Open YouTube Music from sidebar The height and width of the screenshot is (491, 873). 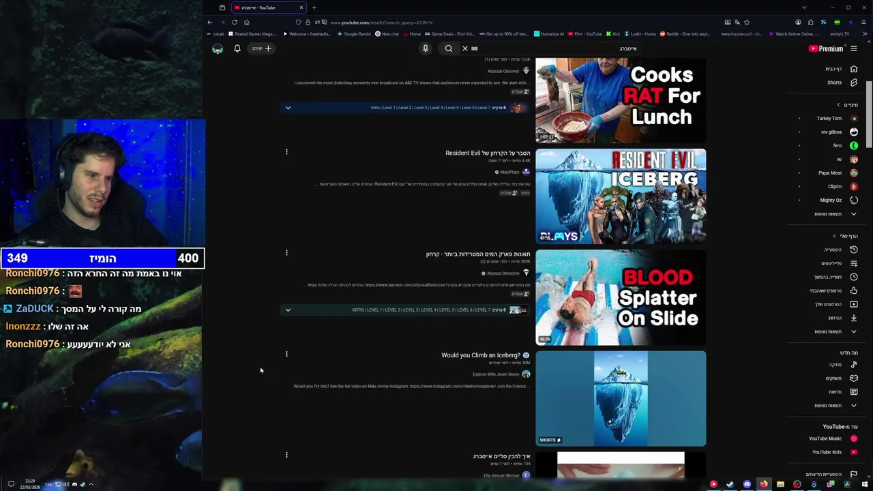point(854,438)
